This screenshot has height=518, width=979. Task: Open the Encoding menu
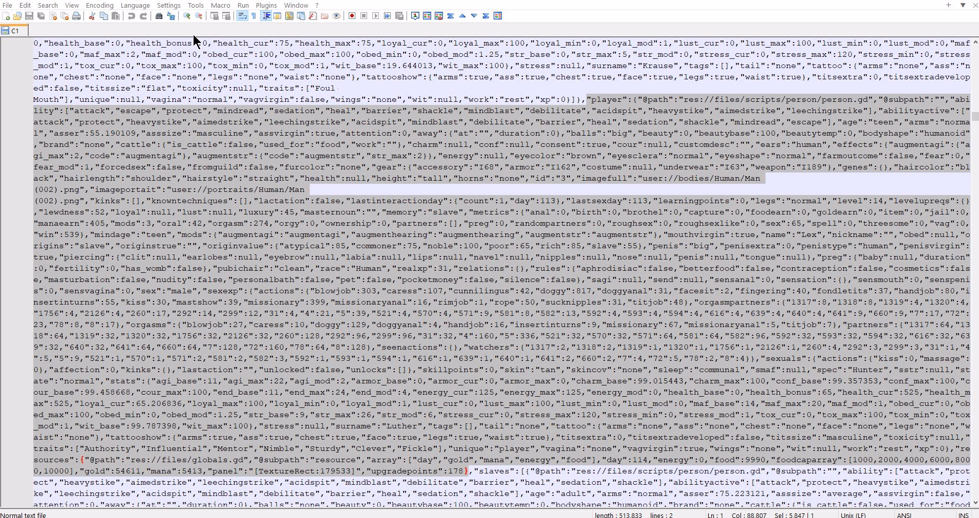tap(99, 5)
